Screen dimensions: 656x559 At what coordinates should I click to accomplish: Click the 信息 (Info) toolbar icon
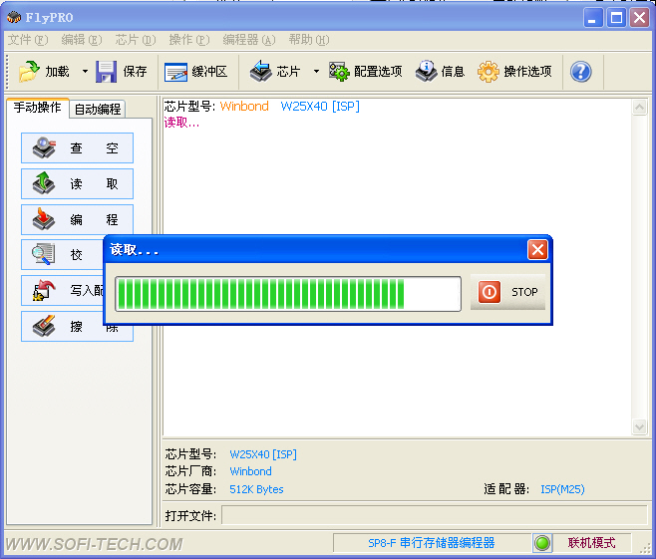427,71
